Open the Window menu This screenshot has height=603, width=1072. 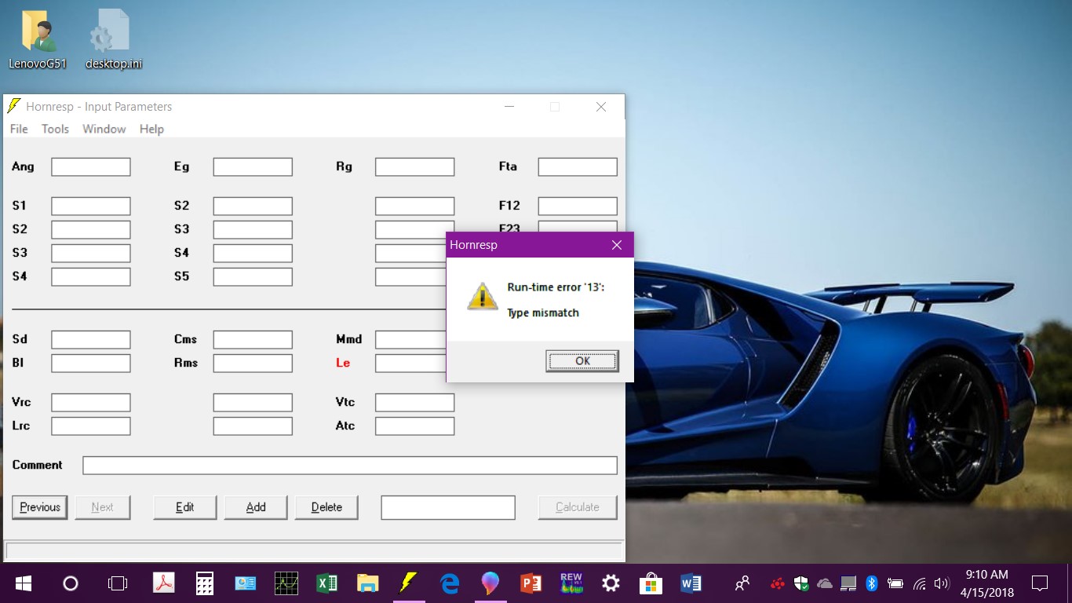(104, 129)
